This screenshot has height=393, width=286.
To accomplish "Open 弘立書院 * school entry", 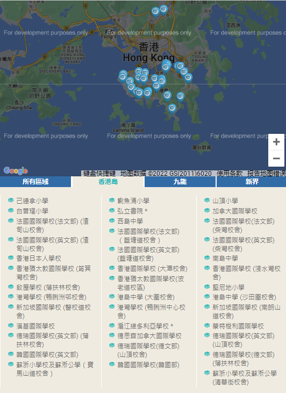I will (x=132, y=211).
